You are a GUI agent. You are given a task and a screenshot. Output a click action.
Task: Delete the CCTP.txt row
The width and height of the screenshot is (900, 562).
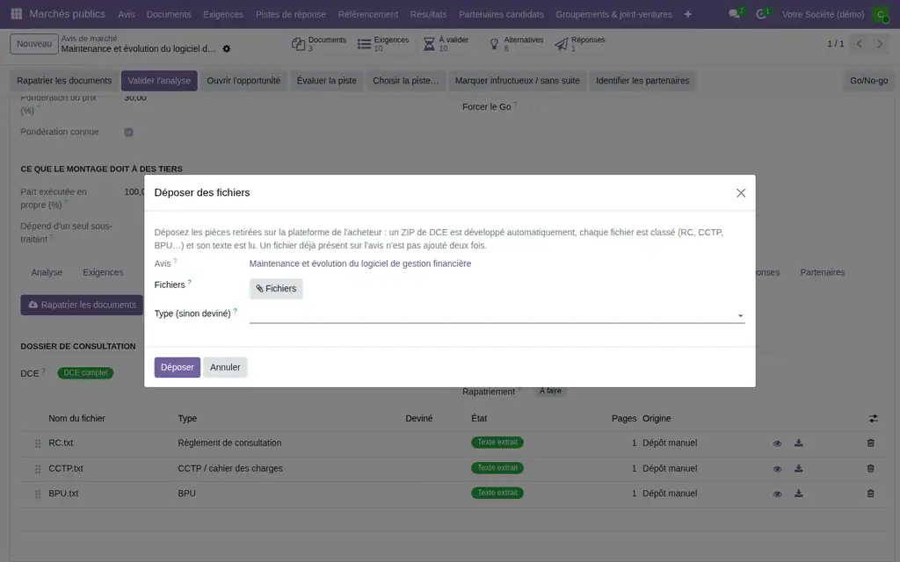(x=871, y=469)
